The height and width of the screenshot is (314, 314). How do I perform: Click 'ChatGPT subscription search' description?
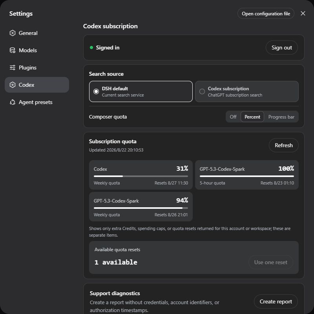(235, 95)
